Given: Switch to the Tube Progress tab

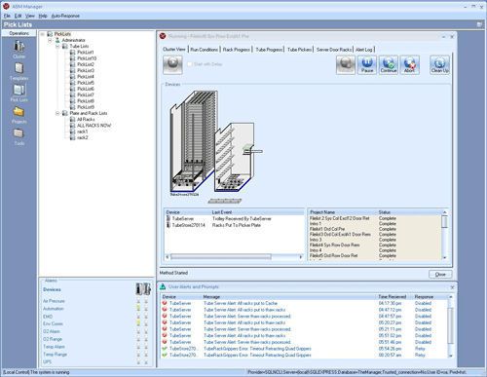Looking at the screenshot, I should [x=269, y=50].
